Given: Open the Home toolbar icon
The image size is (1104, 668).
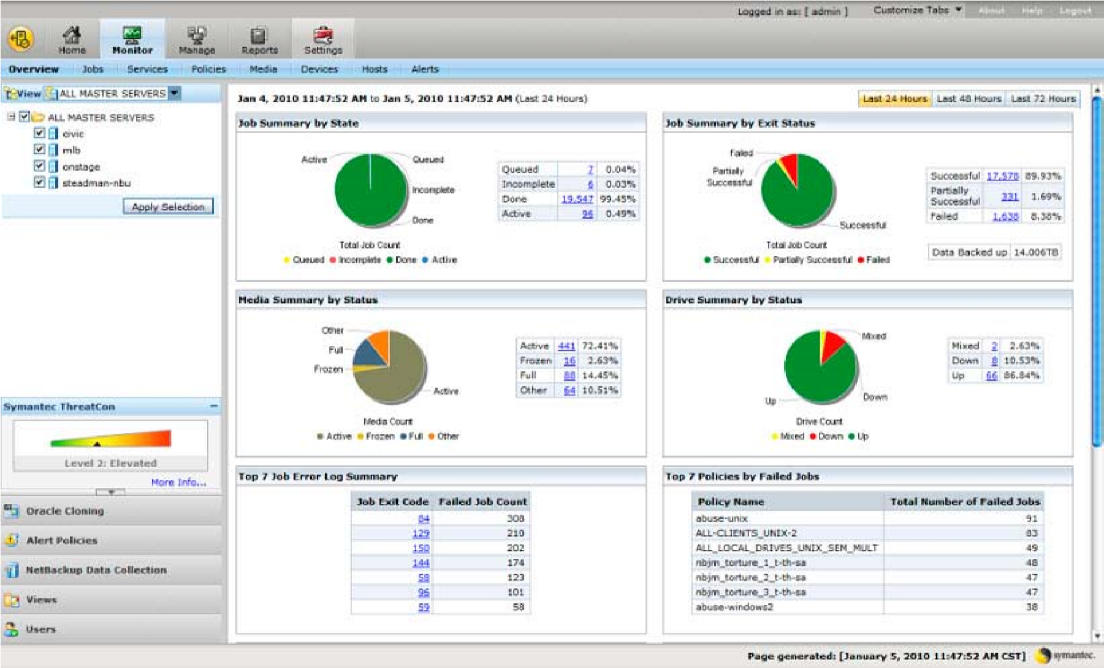Looking at the screenshot, I should click(x=72, y=36).
